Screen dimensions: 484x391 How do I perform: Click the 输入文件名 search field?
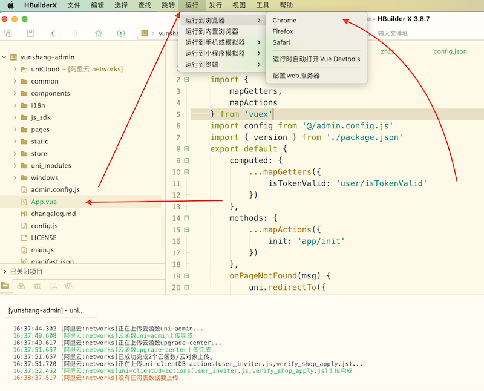click(x=393, y=33)
